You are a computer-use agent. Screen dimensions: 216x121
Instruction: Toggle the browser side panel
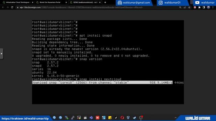coord(204,7)
